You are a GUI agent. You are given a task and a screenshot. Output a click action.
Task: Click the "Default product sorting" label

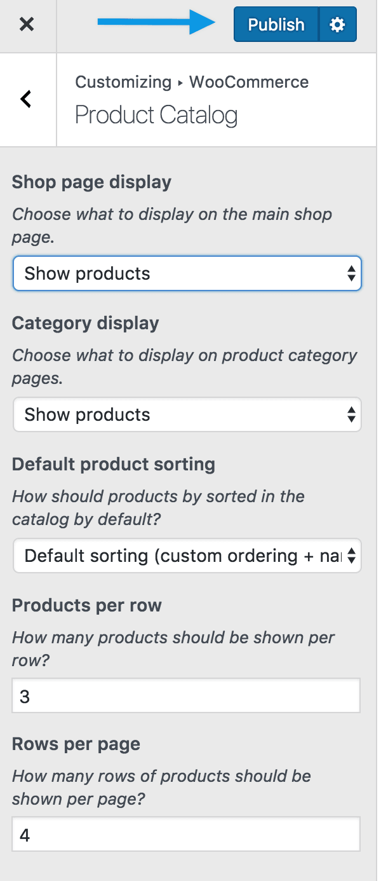pos(114,464)
